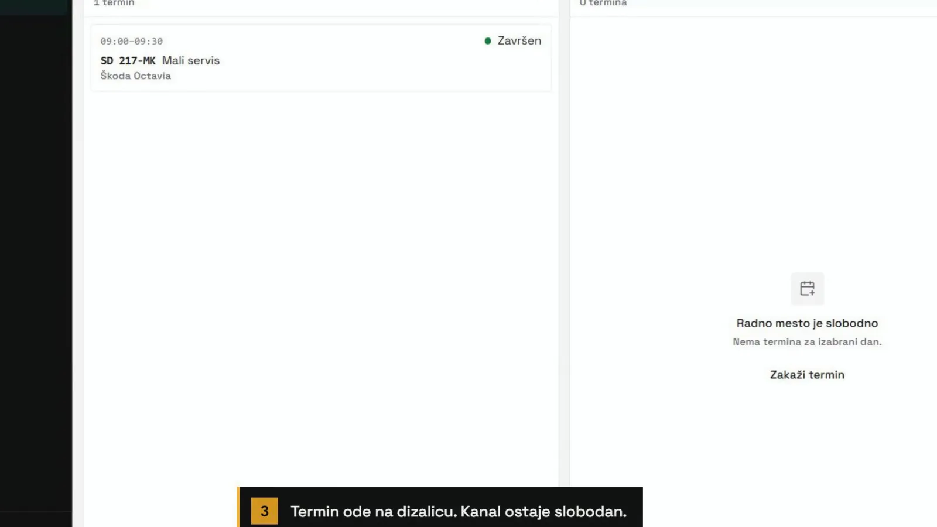Viewport: 937px width, 527px height.
Task: Click the SD 217-MK plate number
Action: point(128,61)
